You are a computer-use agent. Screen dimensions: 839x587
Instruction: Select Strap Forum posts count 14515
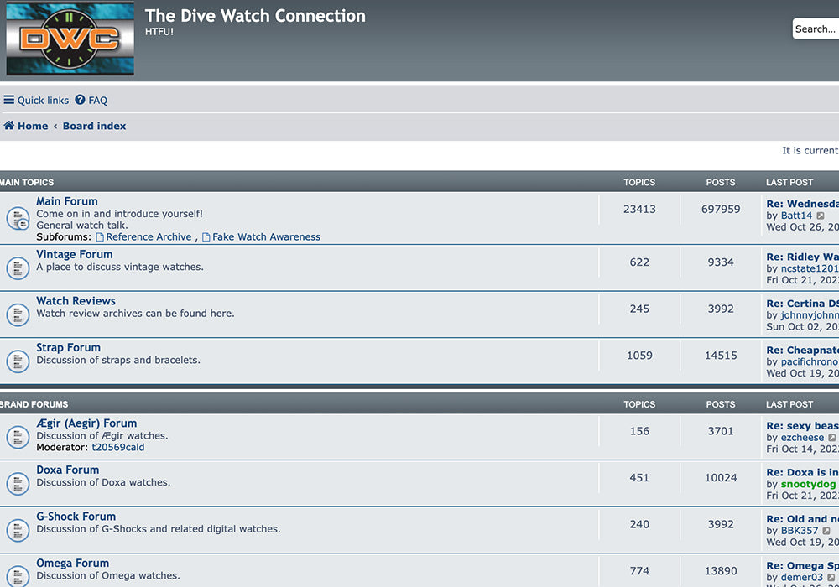tap(721, 355)
